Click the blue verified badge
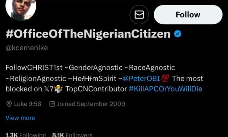228x137 pixels. point(177,34)
